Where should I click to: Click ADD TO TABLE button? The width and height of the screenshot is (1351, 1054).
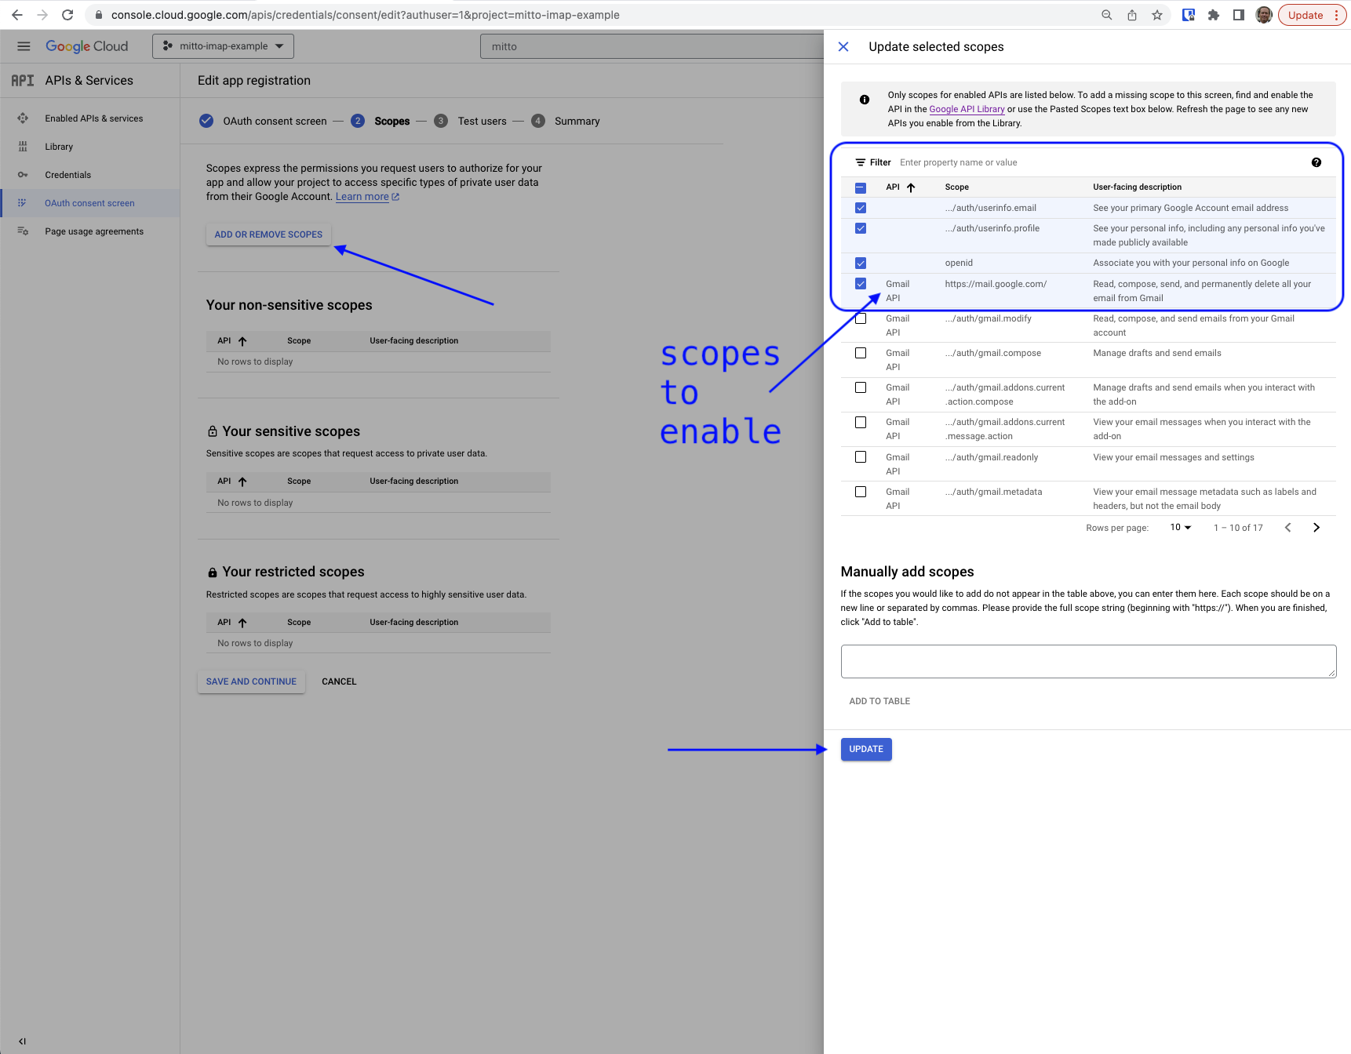[x=879, y=701]
